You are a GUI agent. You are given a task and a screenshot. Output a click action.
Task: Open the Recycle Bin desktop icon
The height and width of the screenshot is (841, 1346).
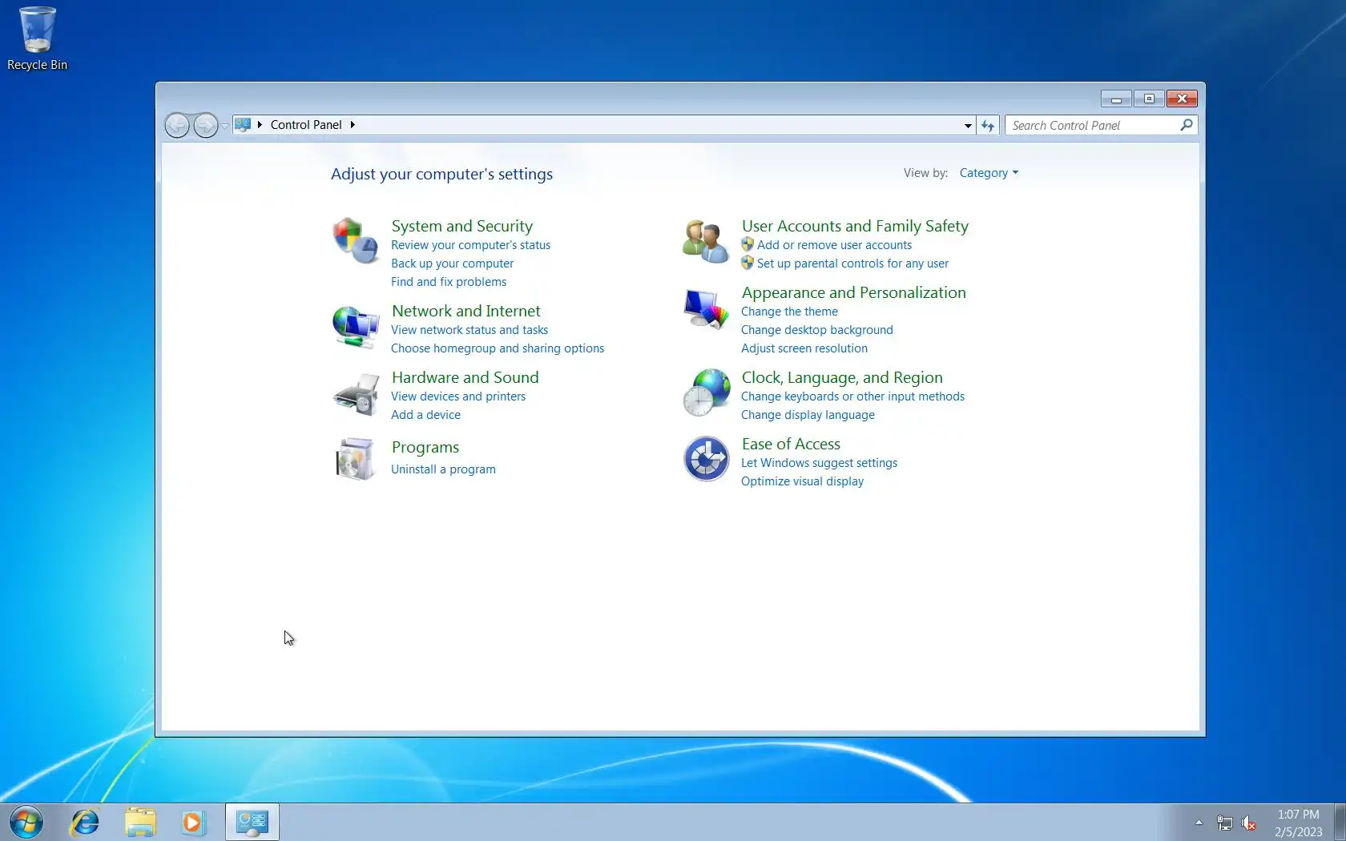pos(37,38)
